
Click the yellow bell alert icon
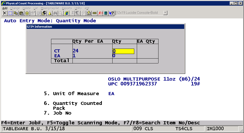[50, 13]
